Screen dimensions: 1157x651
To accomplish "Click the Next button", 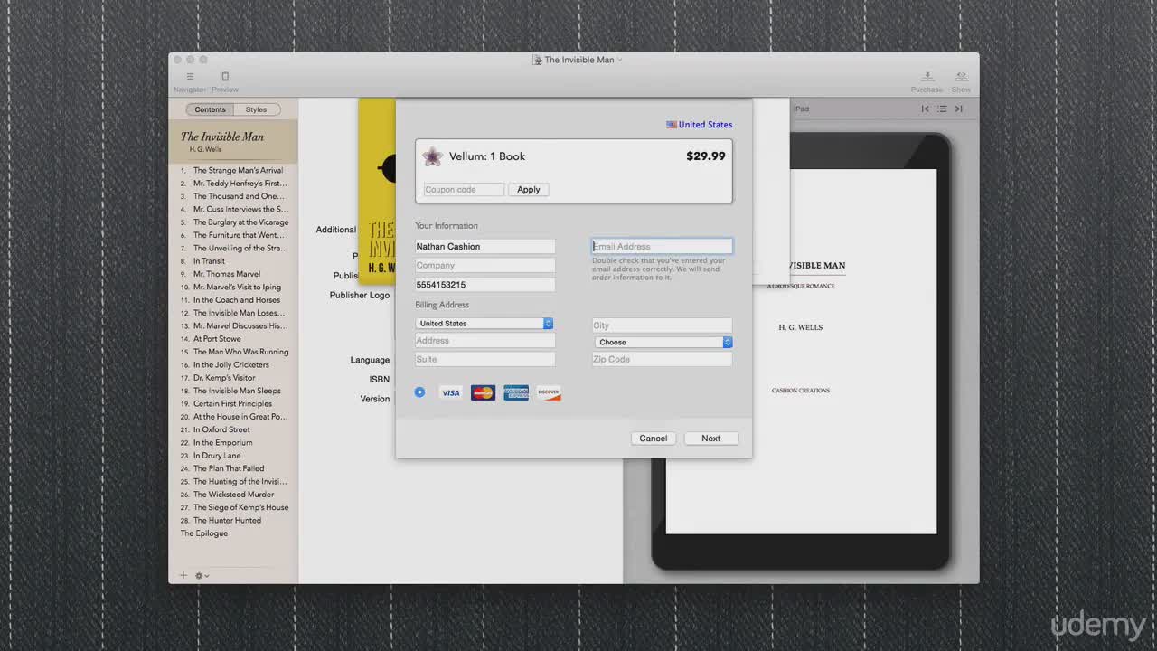I will [711, 439].
